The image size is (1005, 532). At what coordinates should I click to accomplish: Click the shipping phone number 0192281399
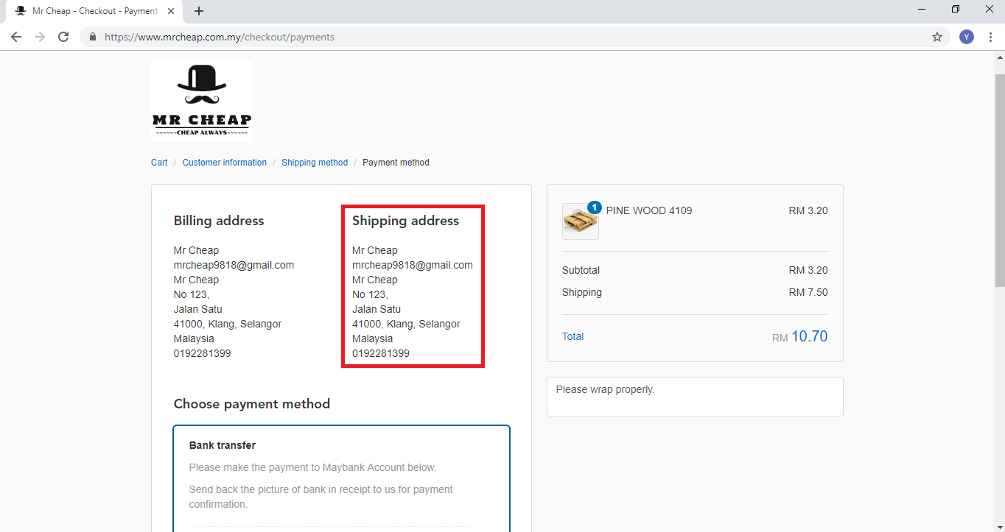(381, 353)
